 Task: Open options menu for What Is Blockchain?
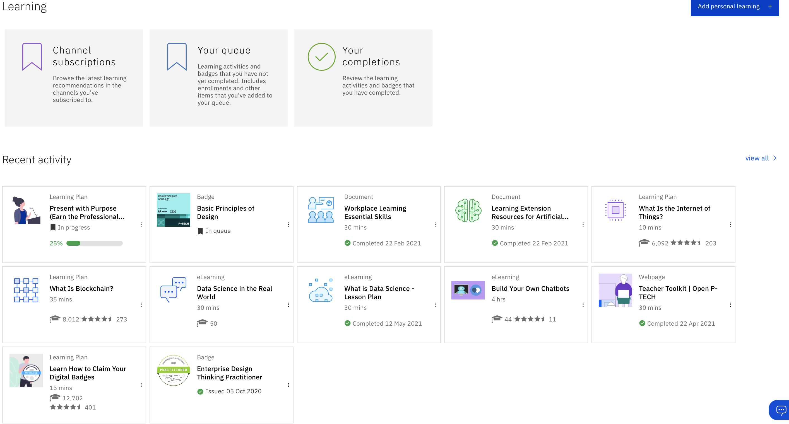coord(141,304)
